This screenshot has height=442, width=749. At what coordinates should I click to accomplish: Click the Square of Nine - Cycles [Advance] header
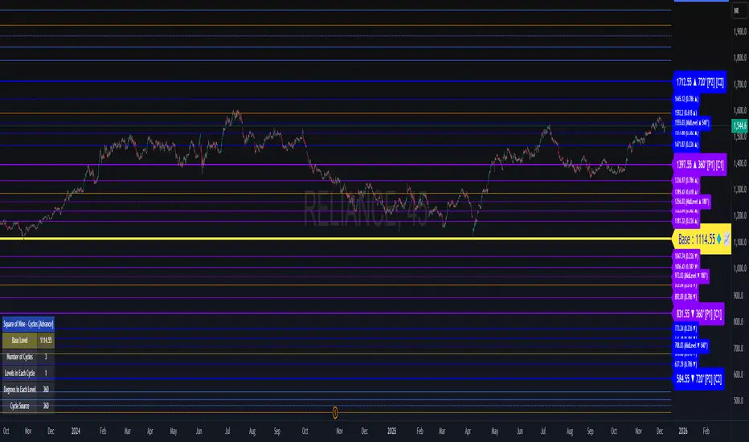28,324
